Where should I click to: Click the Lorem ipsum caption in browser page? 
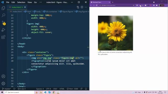(115, 53)
